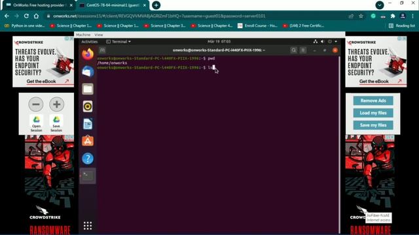This screenshot has width=419, height=235.
Task: Open the volume indicator in top bar
Action: (x=323, y=42)
